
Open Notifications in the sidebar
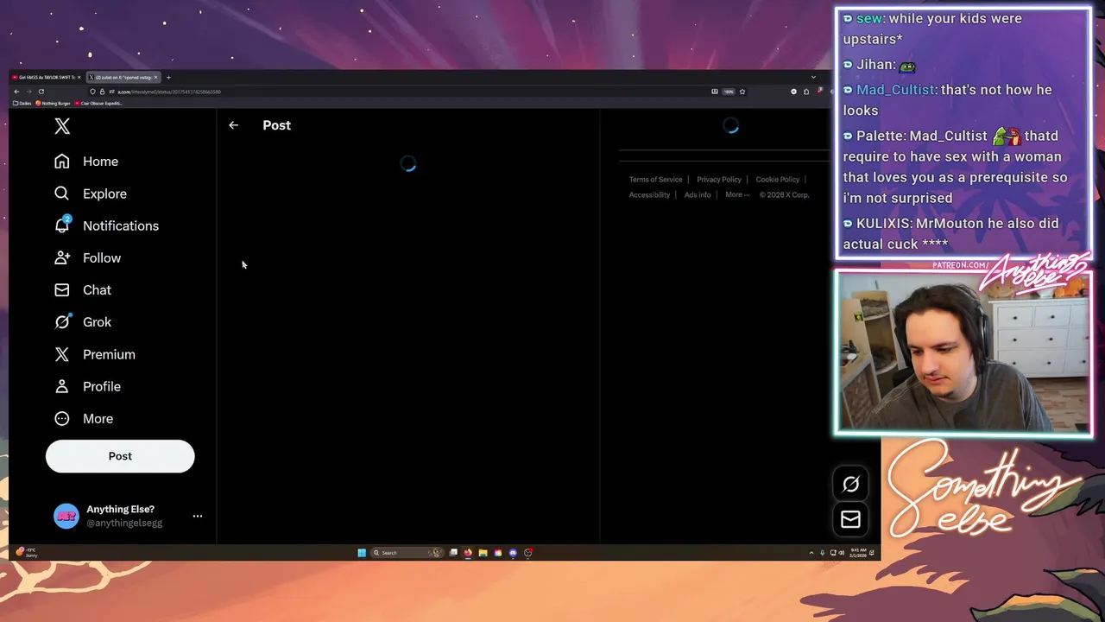coord(106,225)
